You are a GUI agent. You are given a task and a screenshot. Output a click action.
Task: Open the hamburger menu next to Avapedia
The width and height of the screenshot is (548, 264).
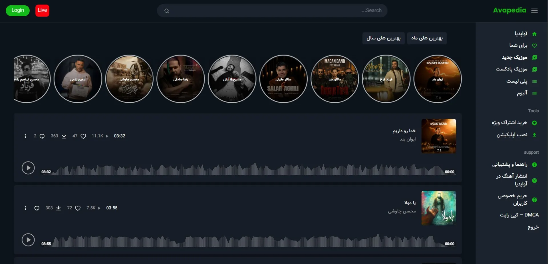click(534, 11)
